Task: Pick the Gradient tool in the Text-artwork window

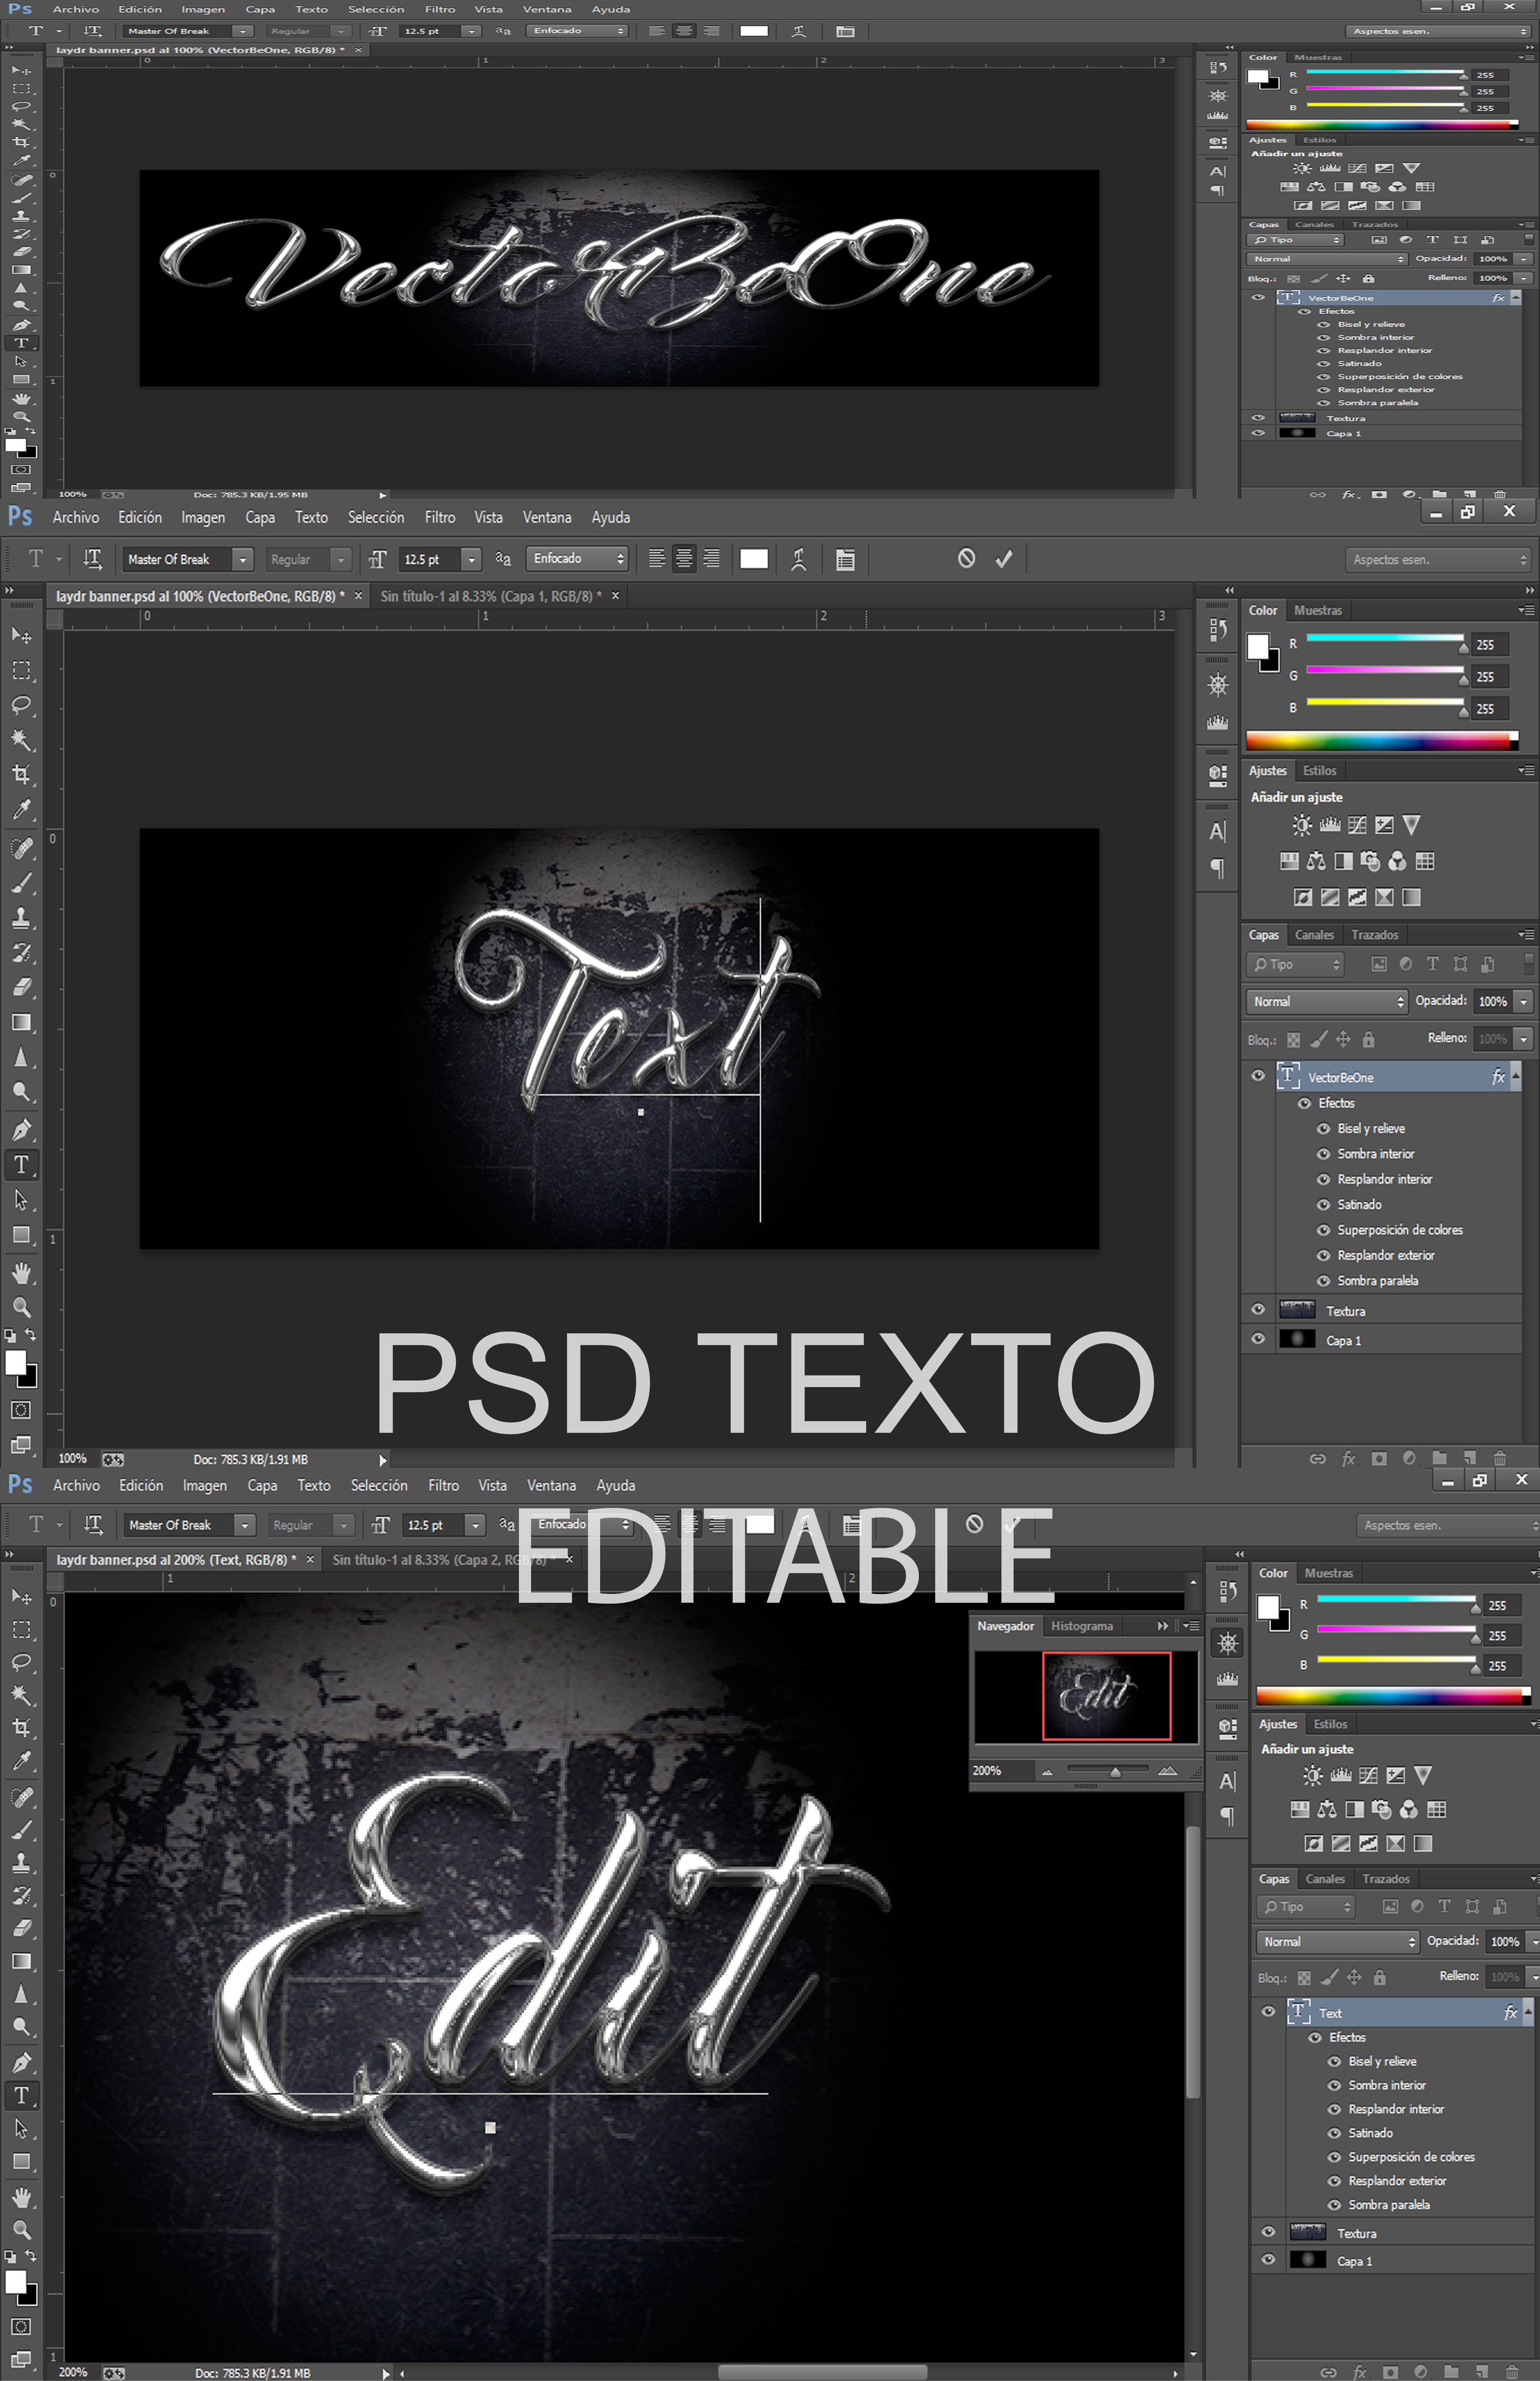Action: pyautogui.click(x=21, y=1022)
